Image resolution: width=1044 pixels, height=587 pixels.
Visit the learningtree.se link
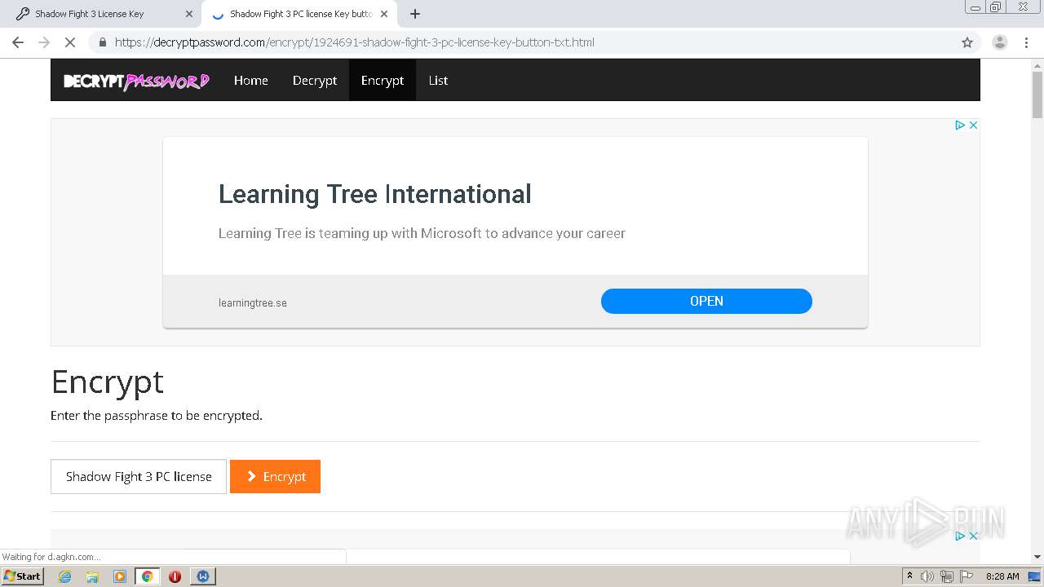tap(253, 302)
